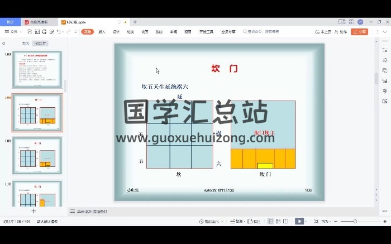Image resolution: width=391 pixels, height=244 pixels.
Task: Click the apps grid icon in title bar
Action: [x=351, y=22]
